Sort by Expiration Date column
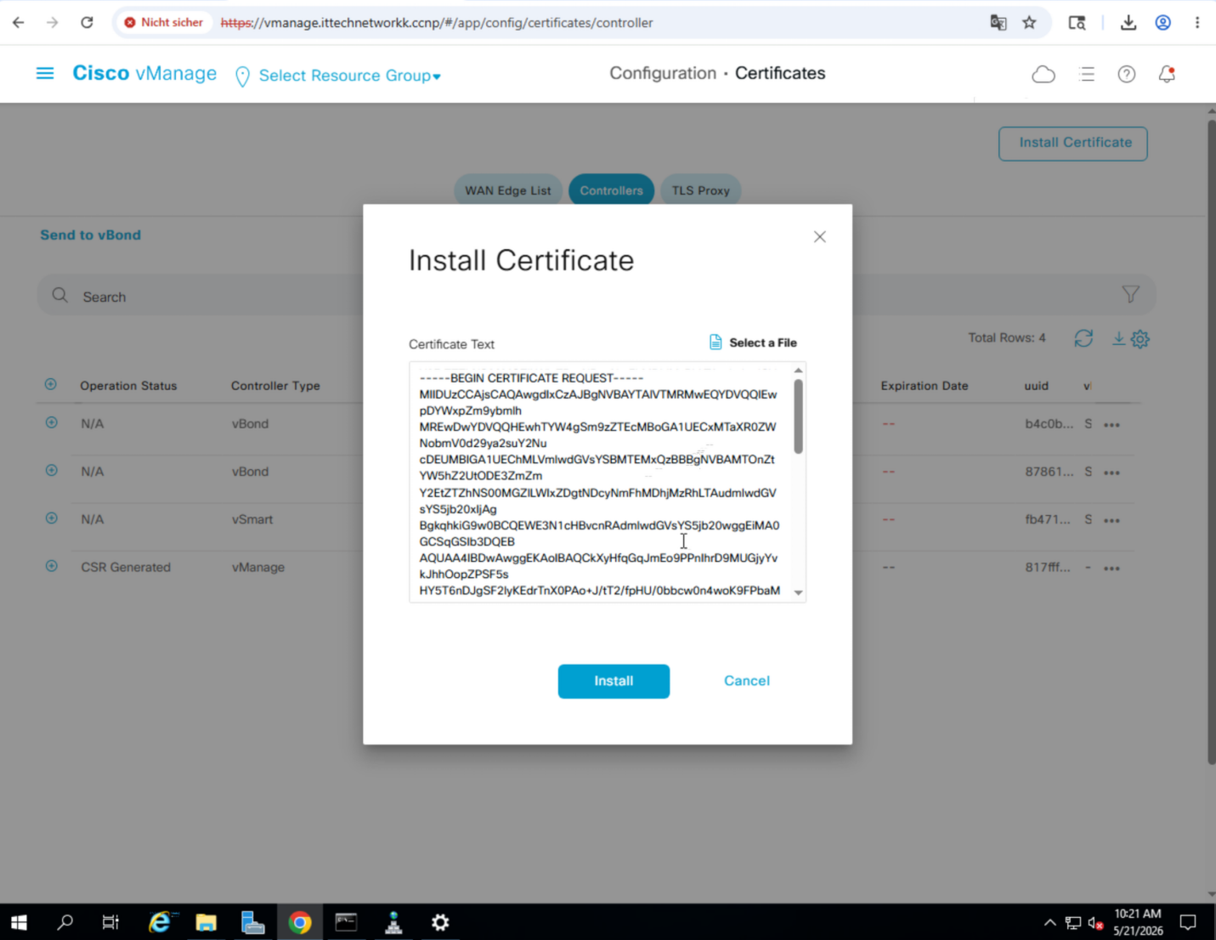Screen dimensions: 1216x940 [925, 386]
